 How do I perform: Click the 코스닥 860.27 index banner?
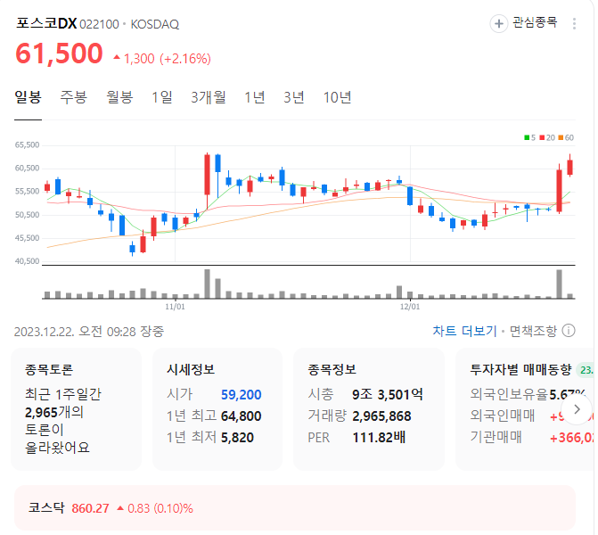tap(295, 508)
